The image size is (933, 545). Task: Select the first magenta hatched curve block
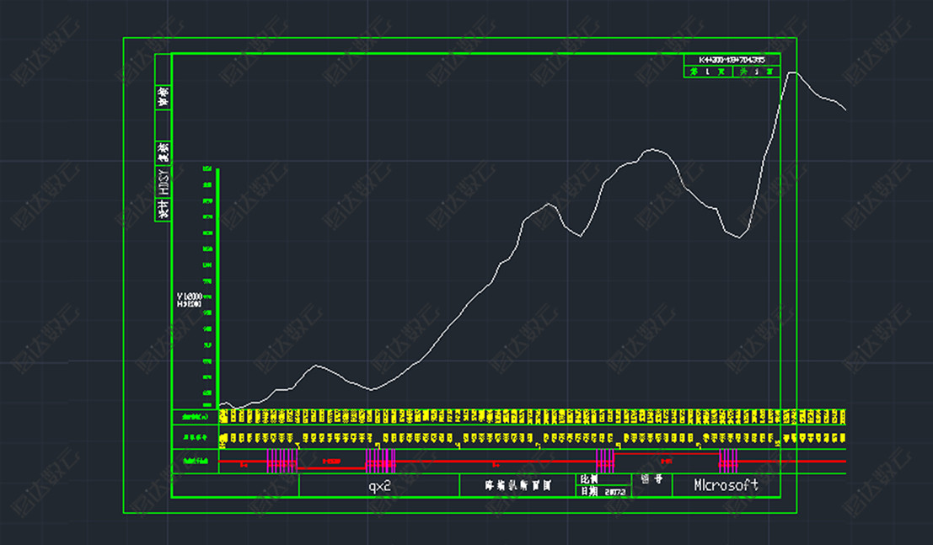click(x=282, y=460)
